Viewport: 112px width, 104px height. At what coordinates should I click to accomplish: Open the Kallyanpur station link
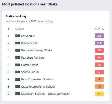(28, 36)
